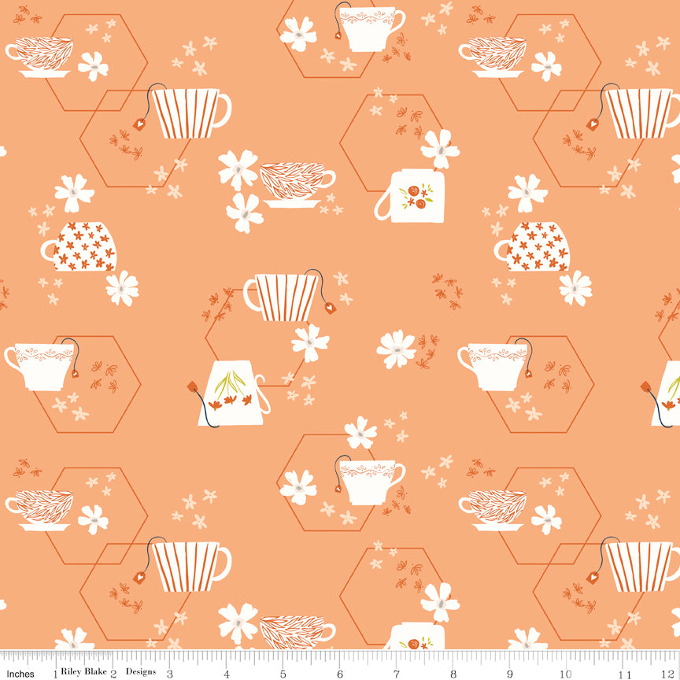Click the tea bag printed with orange roses
680x680 pixels.
click(x=417, y=197)
